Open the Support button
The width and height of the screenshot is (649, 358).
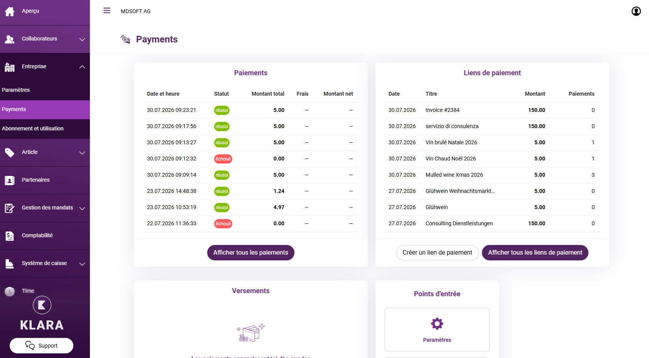[41, 346]
